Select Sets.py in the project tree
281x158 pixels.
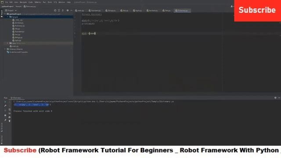pyautogui.click(x=16, y=34)
